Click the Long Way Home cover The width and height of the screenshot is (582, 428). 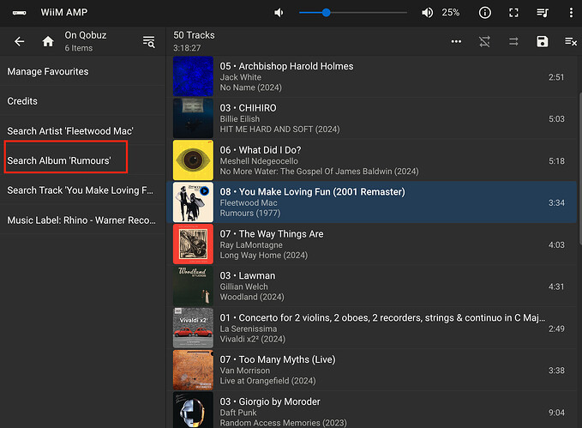coord(193,244)
